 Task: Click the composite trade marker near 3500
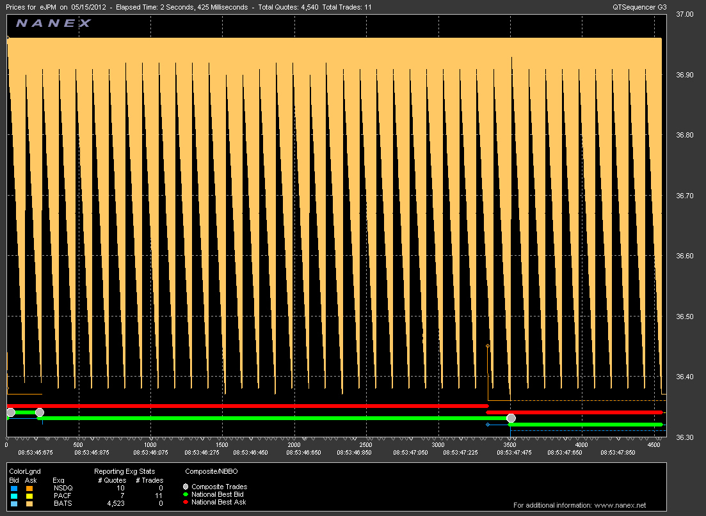coord(511,418)
